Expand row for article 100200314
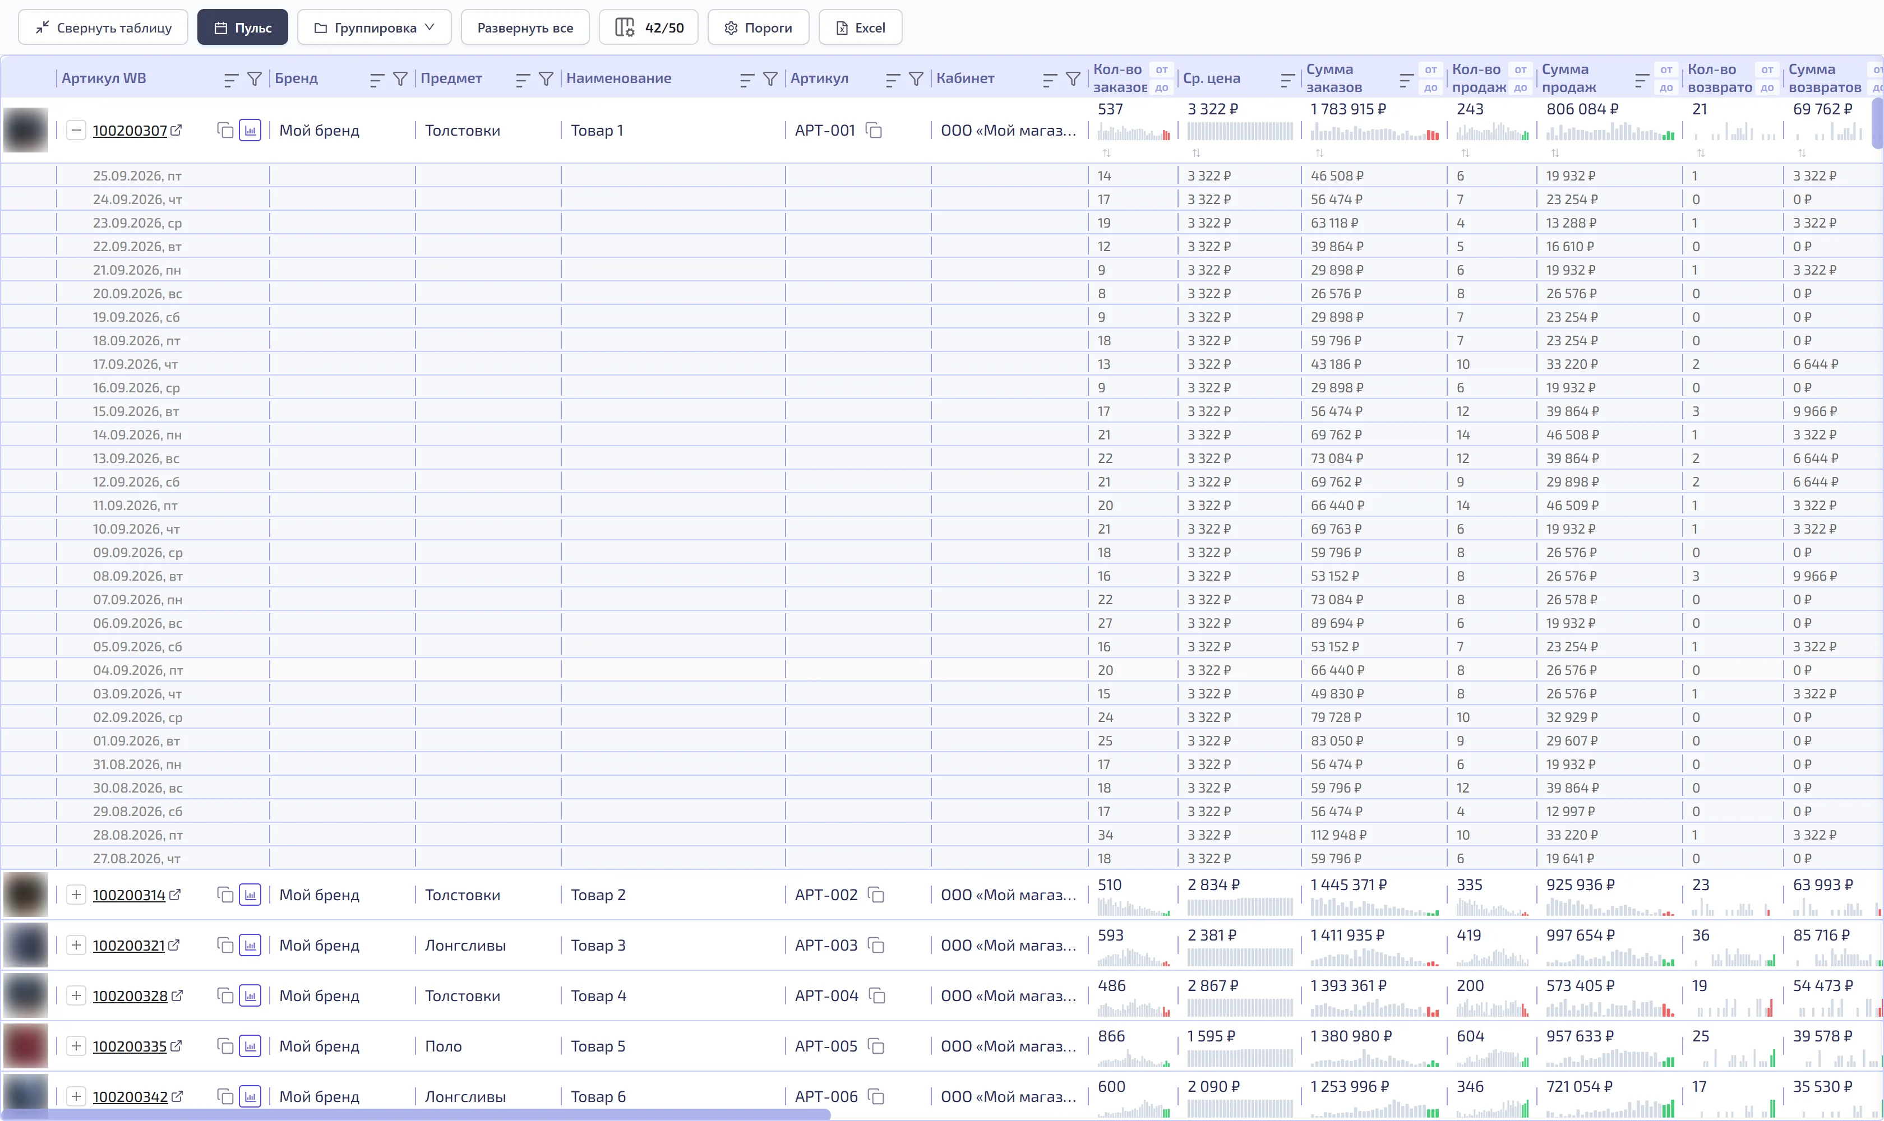Screen dimensions: 1884x1121 coord(76,895)
